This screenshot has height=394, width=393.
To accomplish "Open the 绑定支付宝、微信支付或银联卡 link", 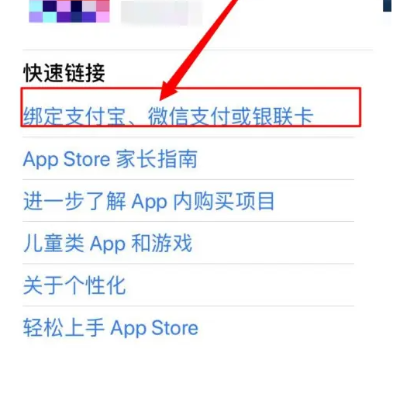I will pyautogui.click(x=168, y=116).
